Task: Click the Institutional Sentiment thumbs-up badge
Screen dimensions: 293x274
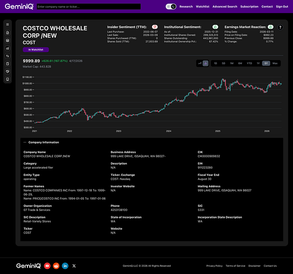Action: pos(215,27)
